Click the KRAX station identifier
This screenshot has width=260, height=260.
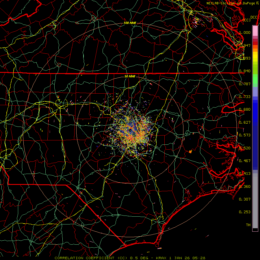161,258
